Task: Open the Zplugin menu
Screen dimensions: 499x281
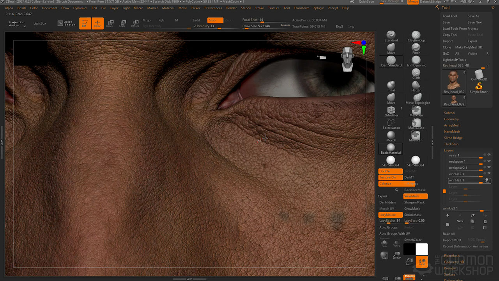Action: 319,8
